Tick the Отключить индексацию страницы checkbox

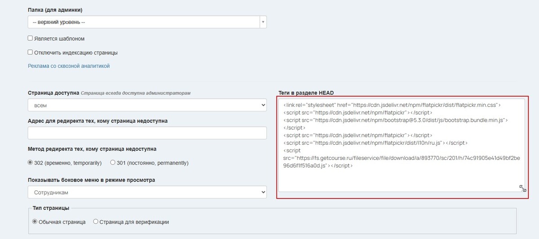(x=30, y=53)
